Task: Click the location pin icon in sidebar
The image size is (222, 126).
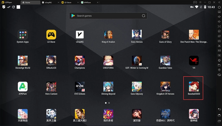Action: point(219,70)
